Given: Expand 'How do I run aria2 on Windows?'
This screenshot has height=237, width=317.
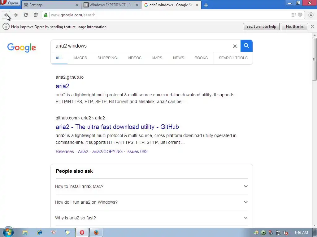Looking at the screenshot, I should pyautogui.click(x=151, y=202).
